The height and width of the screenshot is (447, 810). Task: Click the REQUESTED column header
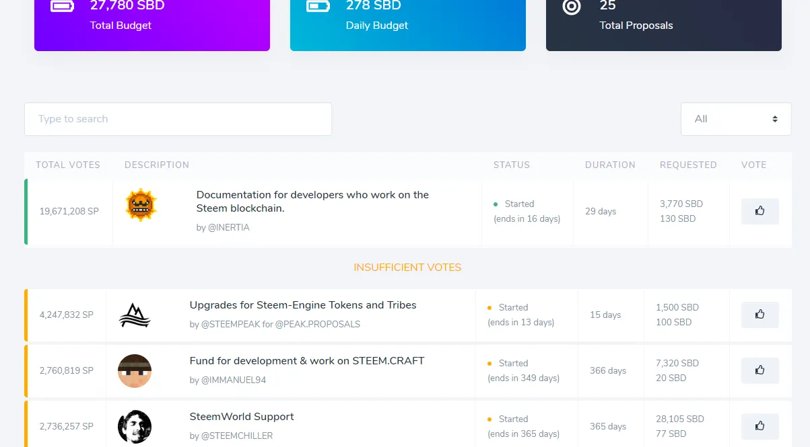click(x=688, y=165)
